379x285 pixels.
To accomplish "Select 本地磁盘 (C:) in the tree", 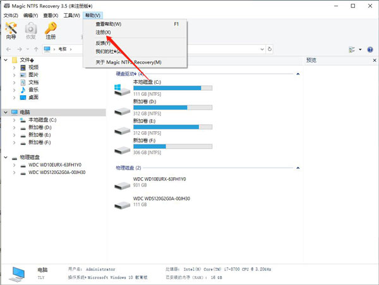I will pos(42,120).
